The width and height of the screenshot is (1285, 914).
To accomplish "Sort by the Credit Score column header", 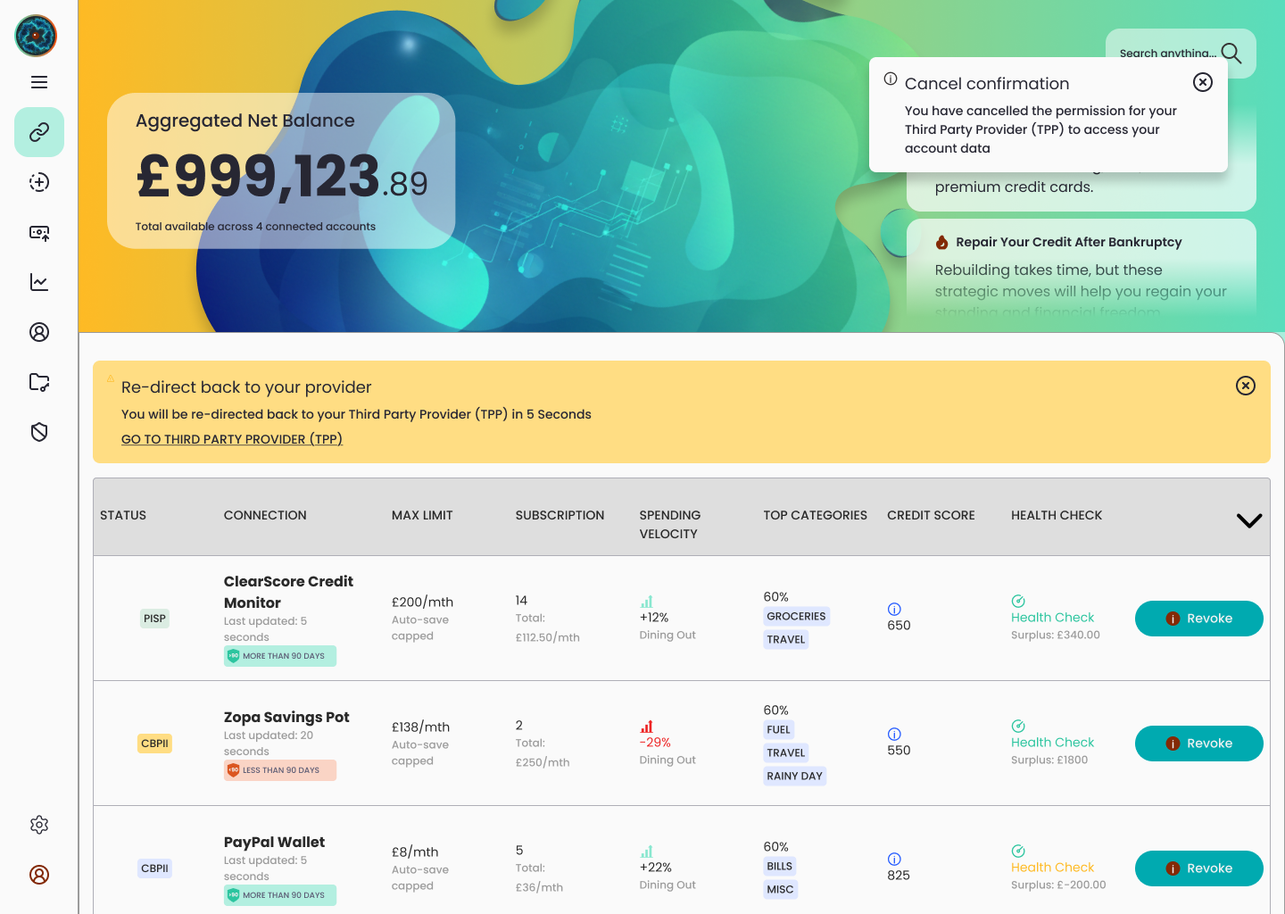I will point(931,515).
